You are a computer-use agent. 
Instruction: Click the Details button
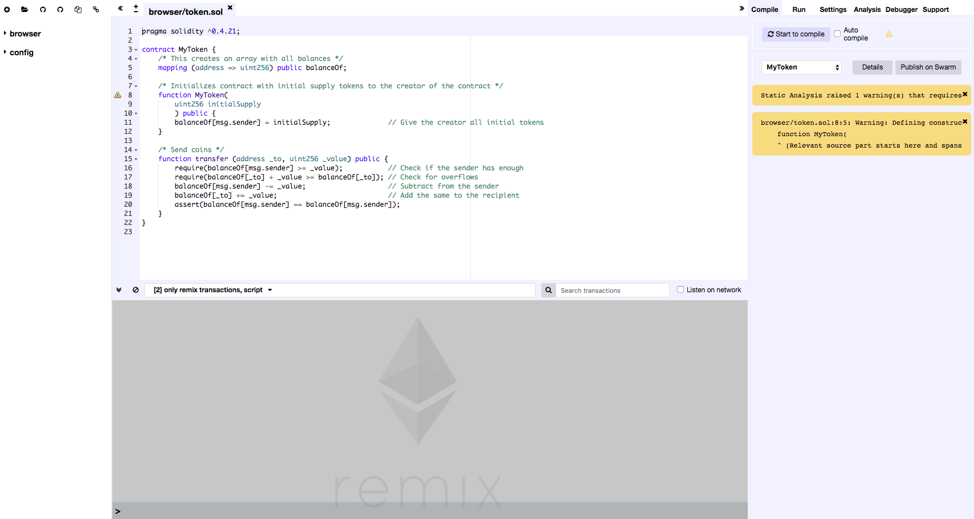873,67
